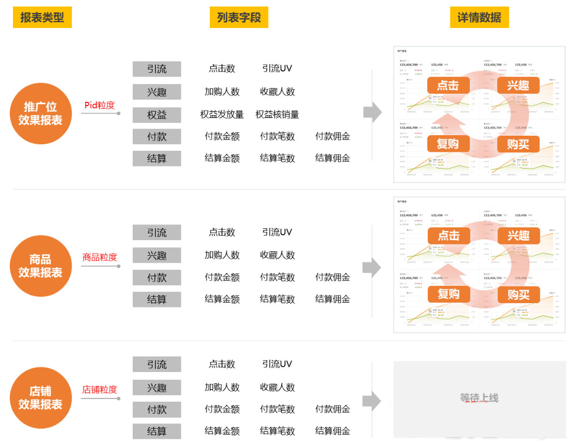Viewport: 575px width, 448px height.
Task: Click the 权益 gray category box
Action: [x=157, y=115]
